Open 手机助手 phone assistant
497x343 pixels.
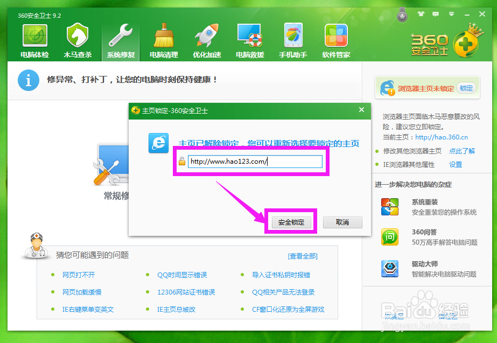tap(293, 41)
